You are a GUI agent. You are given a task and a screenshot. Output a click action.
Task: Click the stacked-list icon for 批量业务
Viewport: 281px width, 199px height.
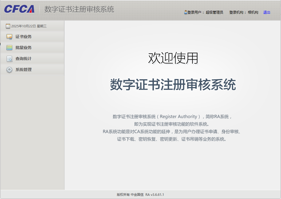click(x=9, y=48)
